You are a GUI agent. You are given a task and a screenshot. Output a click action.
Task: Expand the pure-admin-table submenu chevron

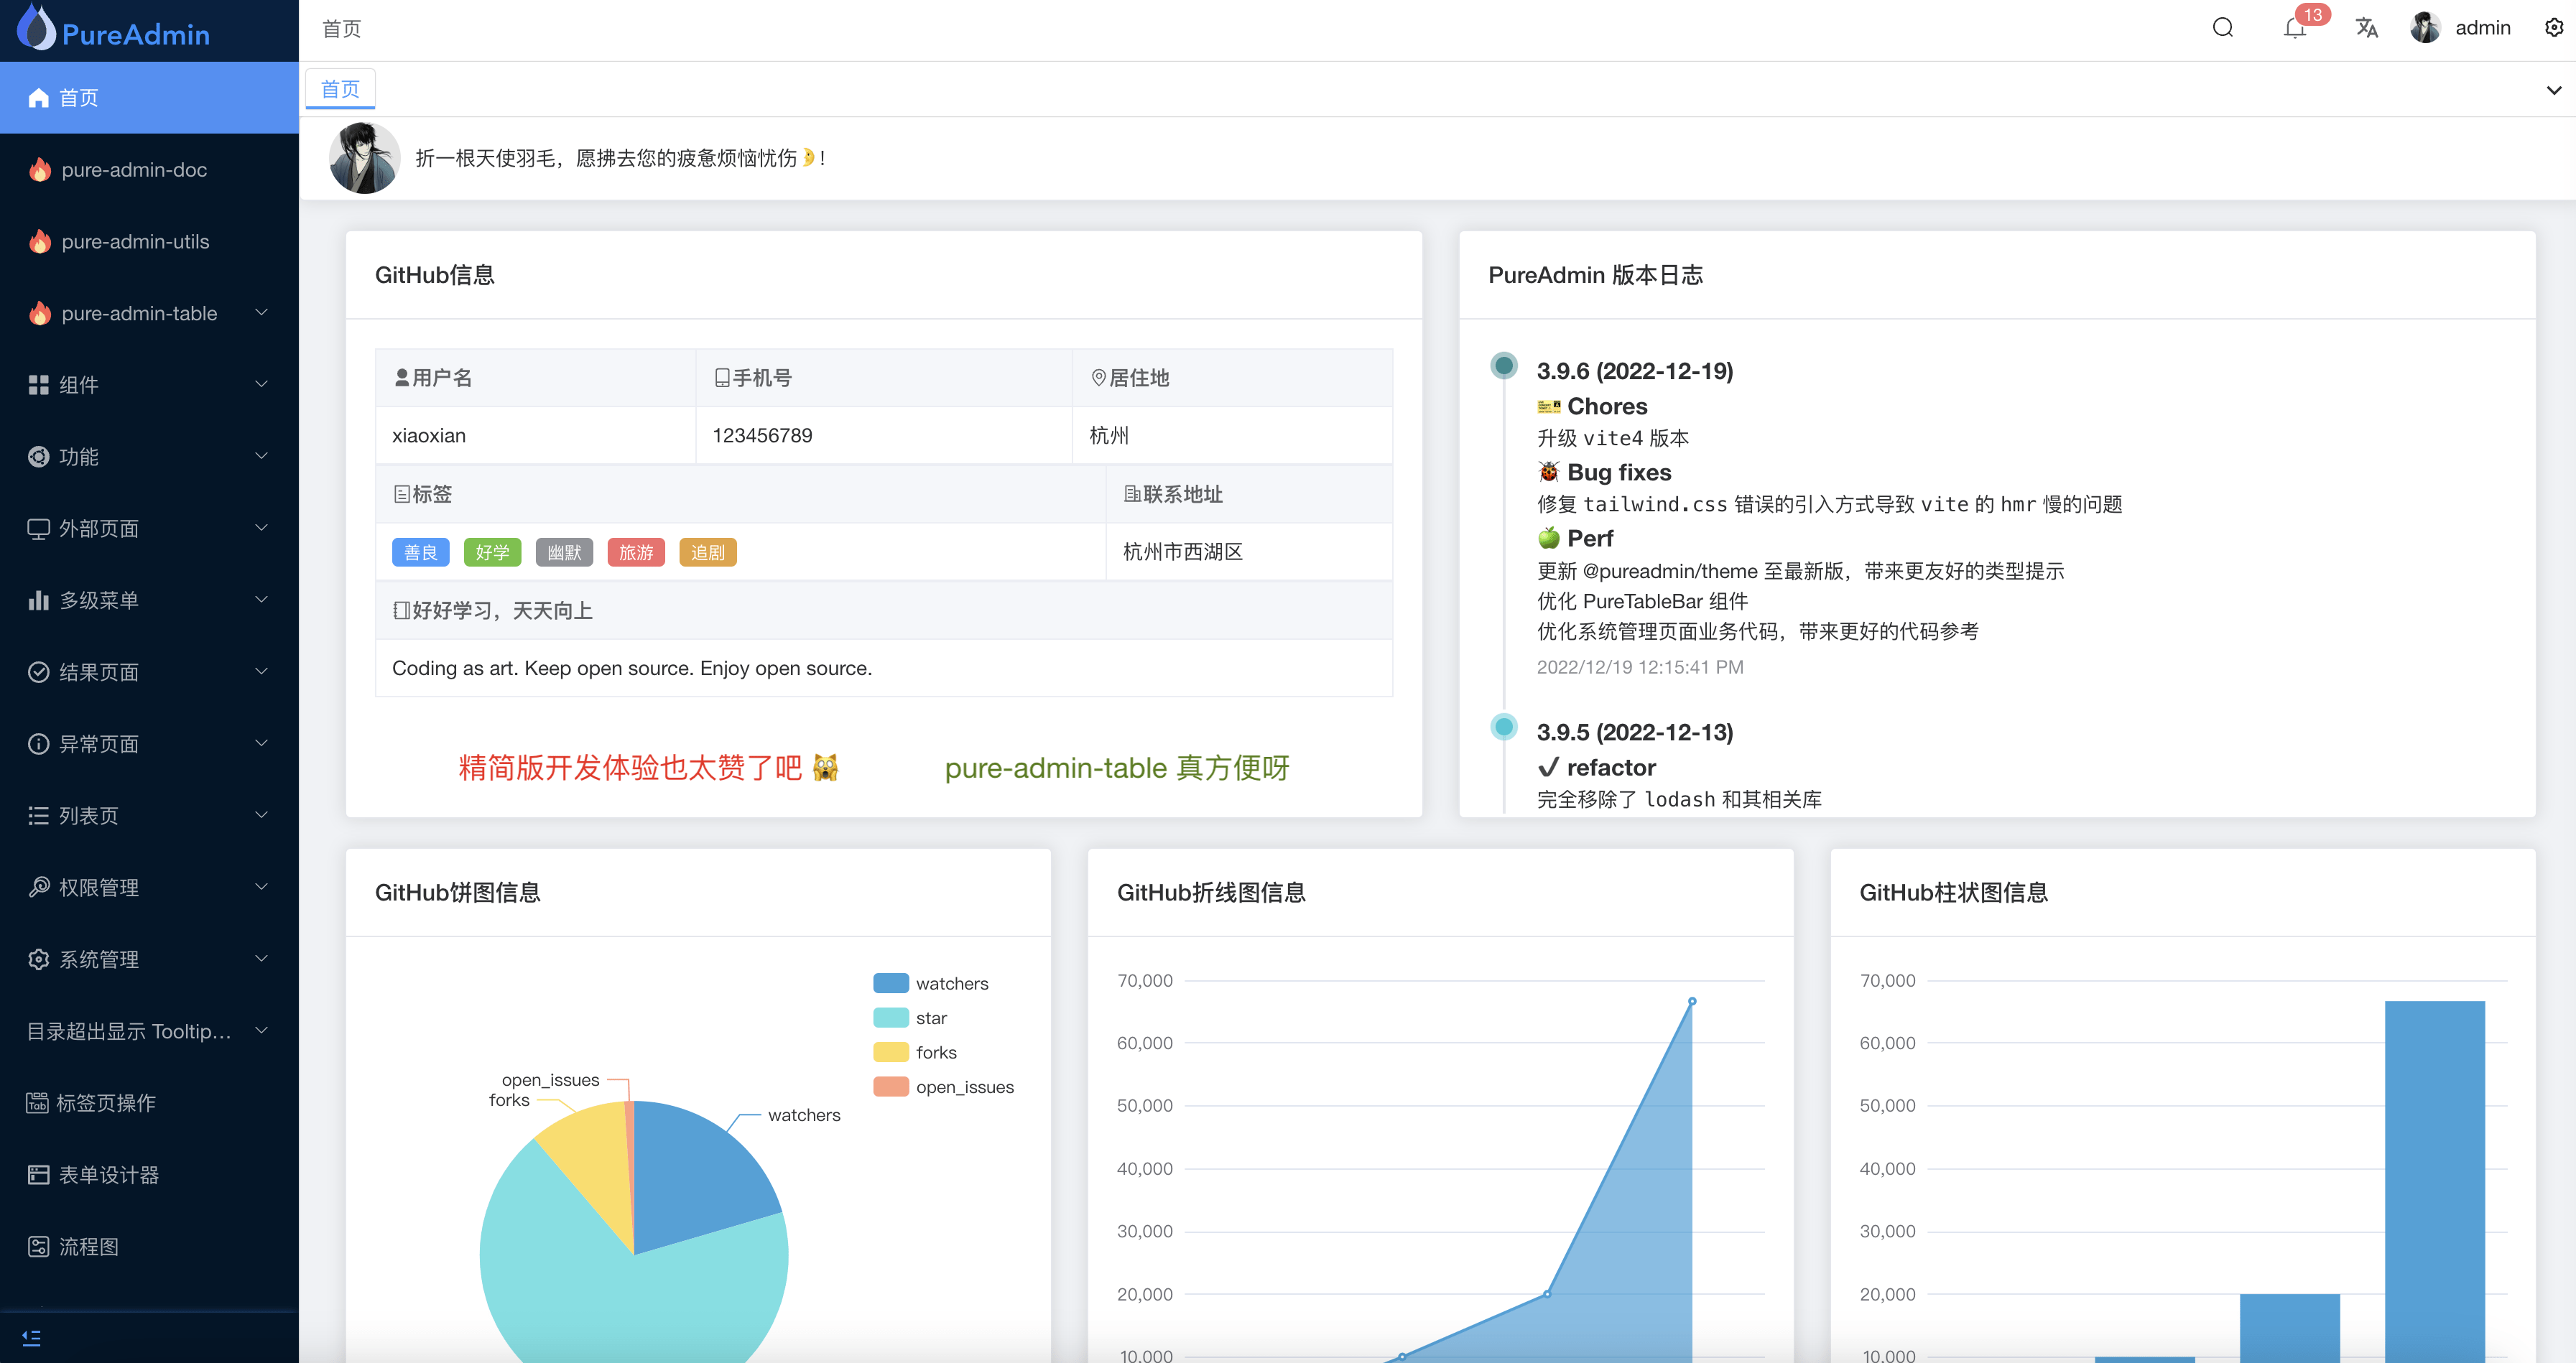(x=262, y=313)
